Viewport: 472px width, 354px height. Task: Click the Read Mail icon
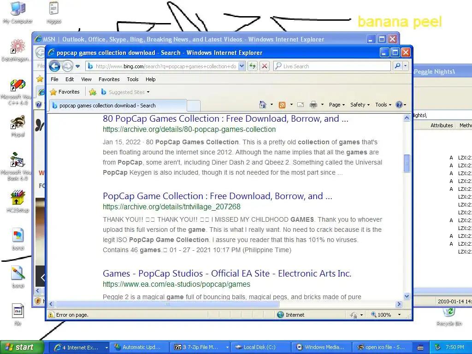[x=301, y=105]
